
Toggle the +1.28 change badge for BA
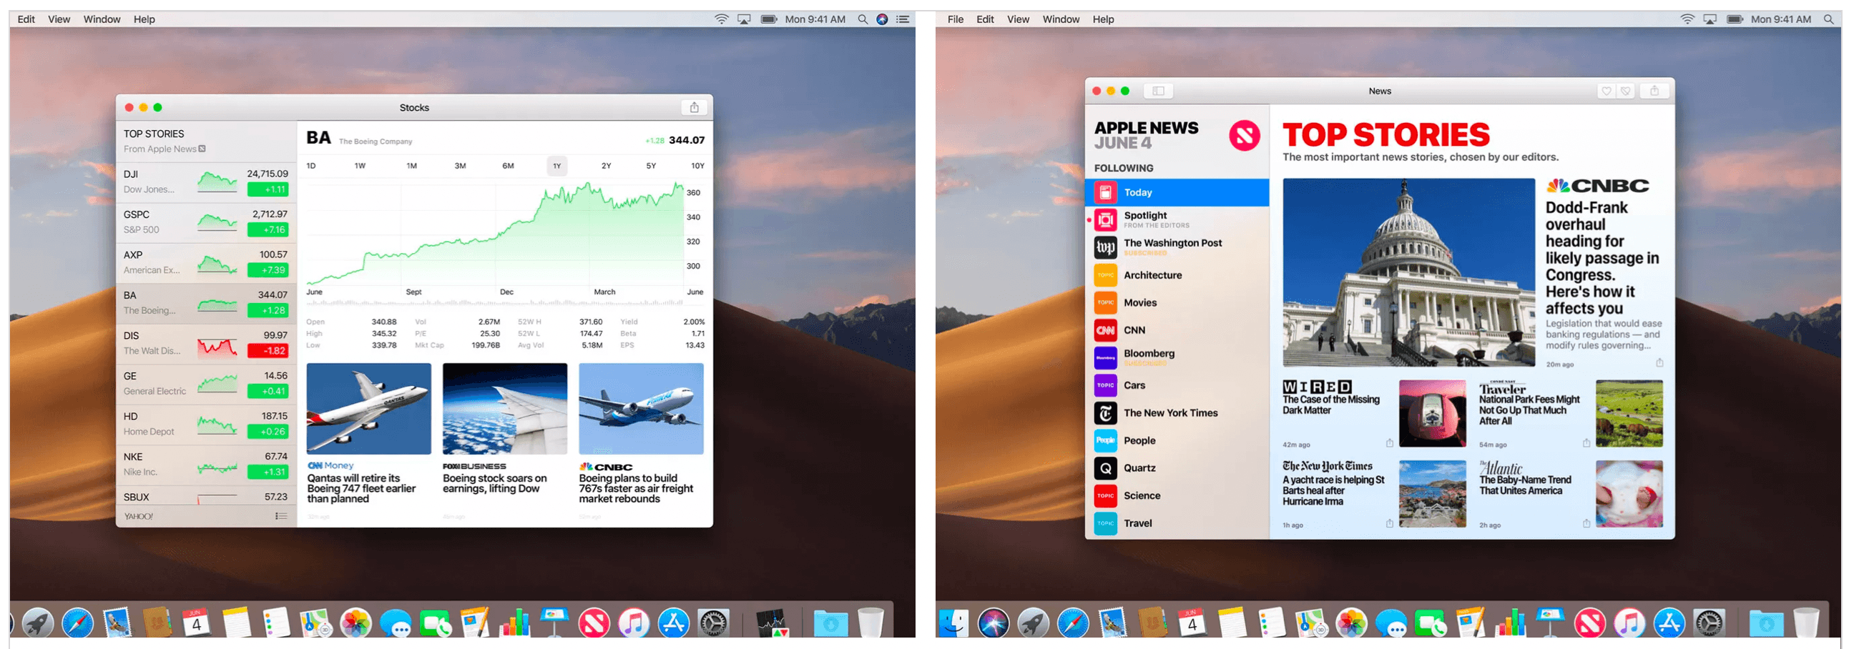pyautogui.click(x=268, y=310)
